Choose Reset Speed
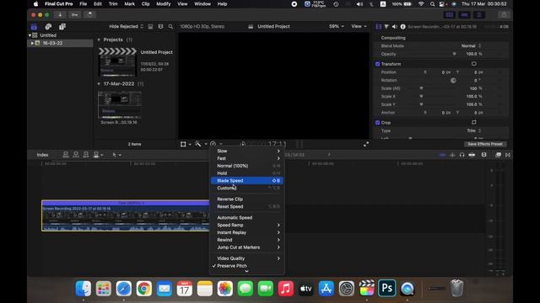The height and width of the screenshot is (303, 540). (x=247, y=206)
